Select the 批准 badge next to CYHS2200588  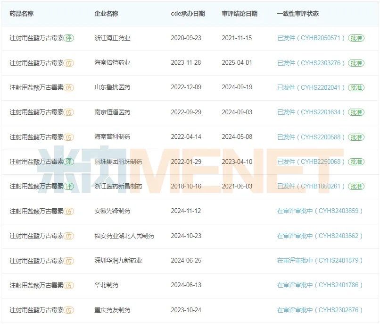click(x=356, y=137)
